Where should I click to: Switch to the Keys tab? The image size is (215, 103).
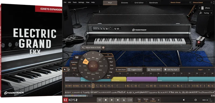pos(110,3)
